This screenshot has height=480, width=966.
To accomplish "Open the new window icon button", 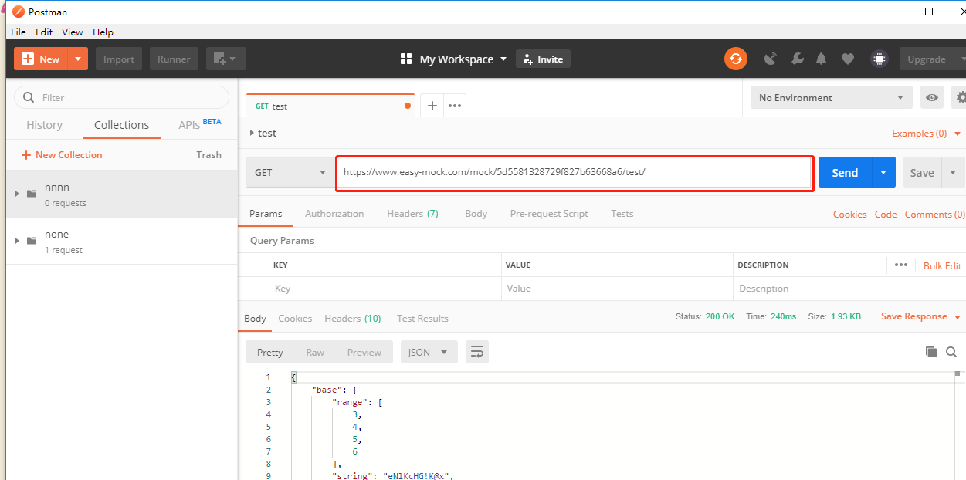I will (x=226, y=59).
